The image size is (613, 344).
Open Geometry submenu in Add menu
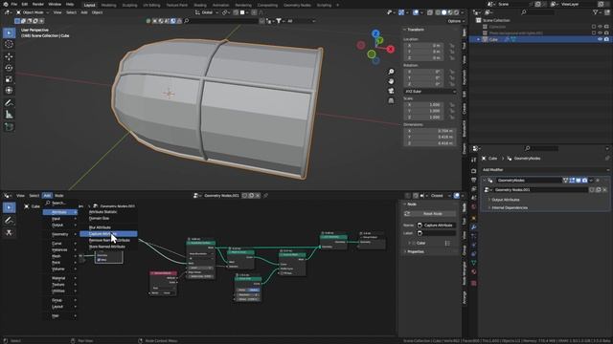[60, 234]
